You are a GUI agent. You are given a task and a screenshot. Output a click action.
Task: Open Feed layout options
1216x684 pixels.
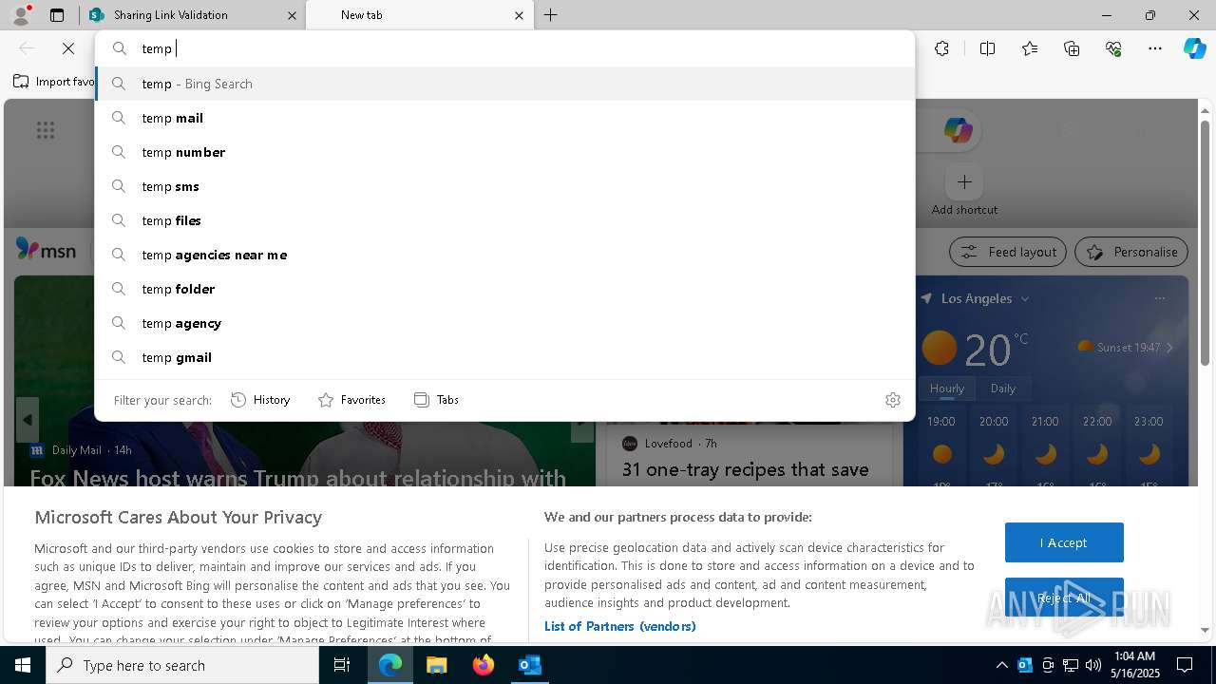tap(1007, 252)
